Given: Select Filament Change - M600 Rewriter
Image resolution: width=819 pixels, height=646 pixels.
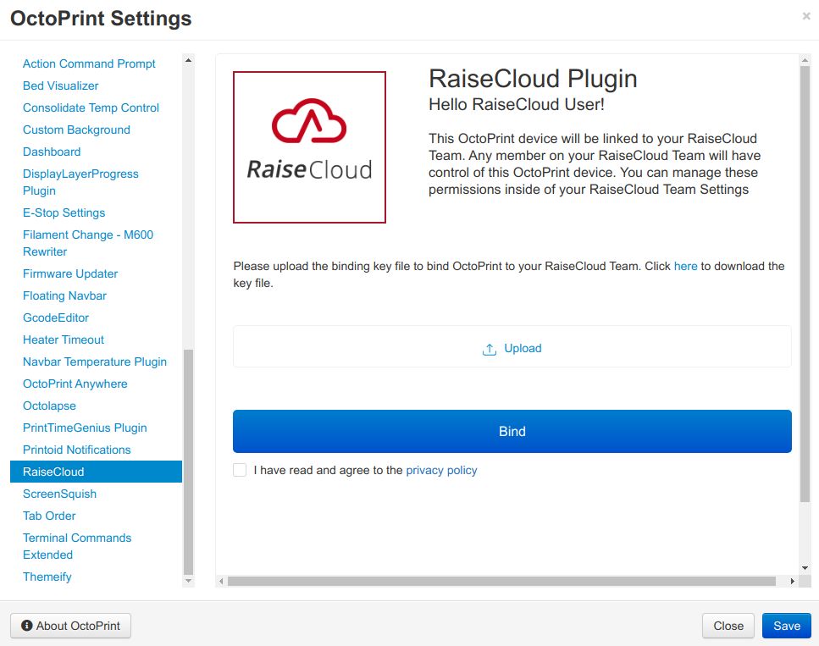Looking at the screenshot, I should point(88,243).
